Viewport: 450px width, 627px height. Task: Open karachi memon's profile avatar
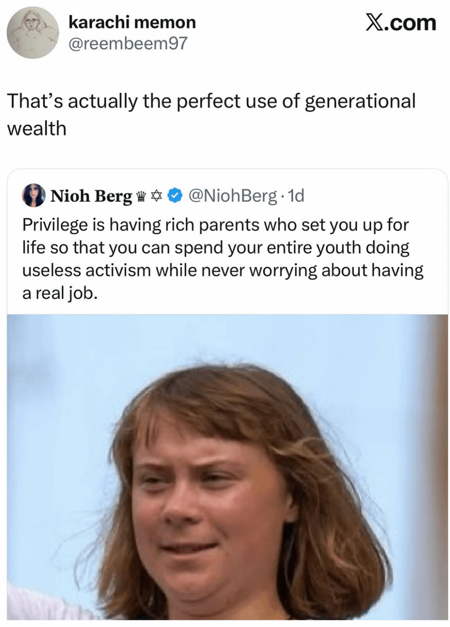pos(33,33)
